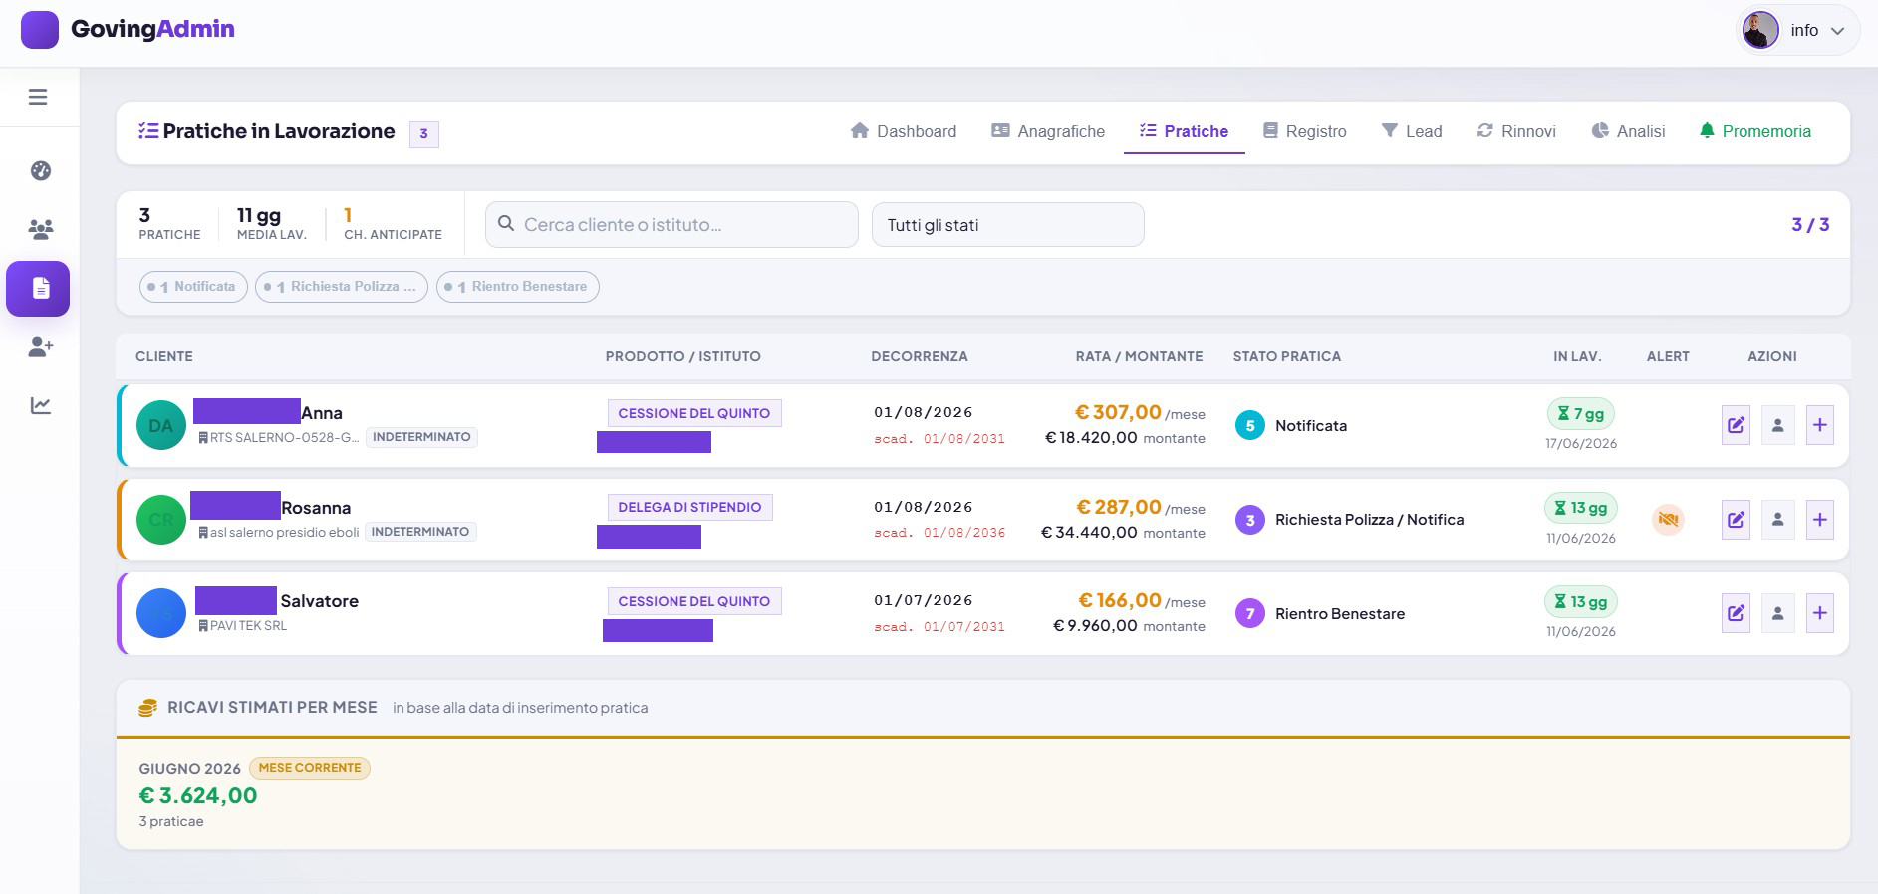
Task: Click the DA avatar for Anna
Action: click(161, 425)
